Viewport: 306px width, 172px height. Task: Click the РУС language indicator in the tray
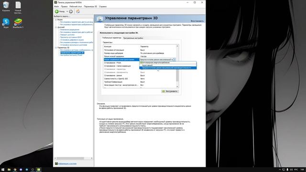[296, 170]
